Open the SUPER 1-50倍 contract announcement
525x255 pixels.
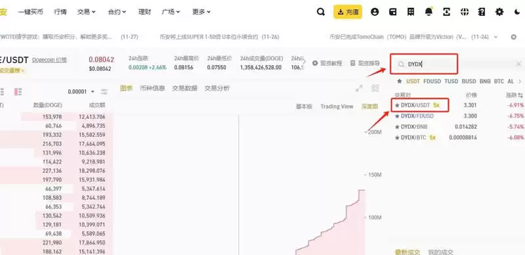point(219,37)
